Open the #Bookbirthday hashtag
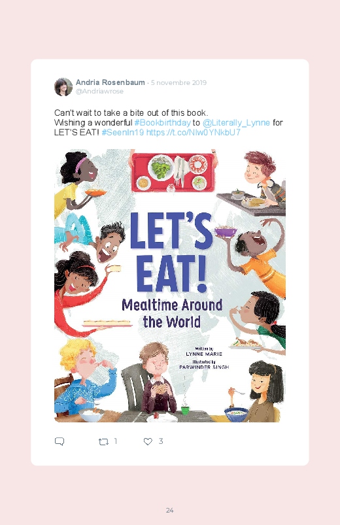Screen dimensions: 340x525 pos(162,122)
